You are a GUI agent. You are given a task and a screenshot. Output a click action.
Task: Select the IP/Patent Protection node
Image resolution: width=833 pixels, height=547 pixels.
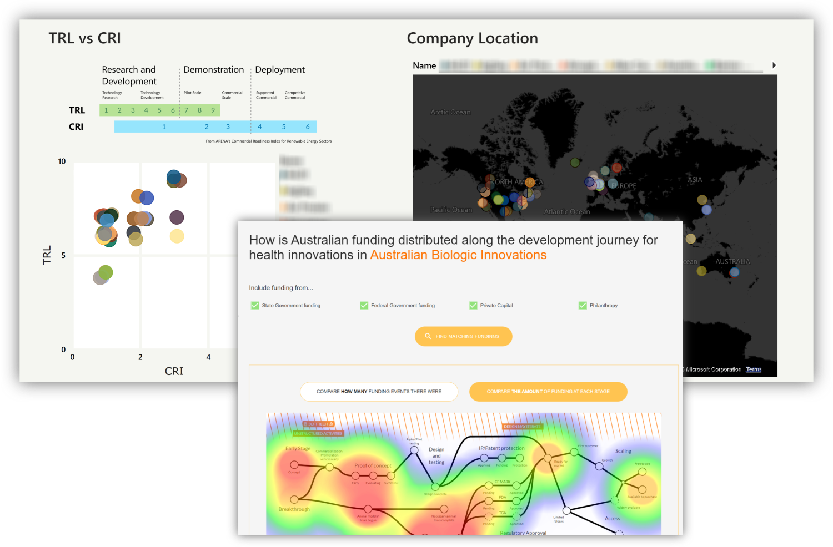point(520,458)
